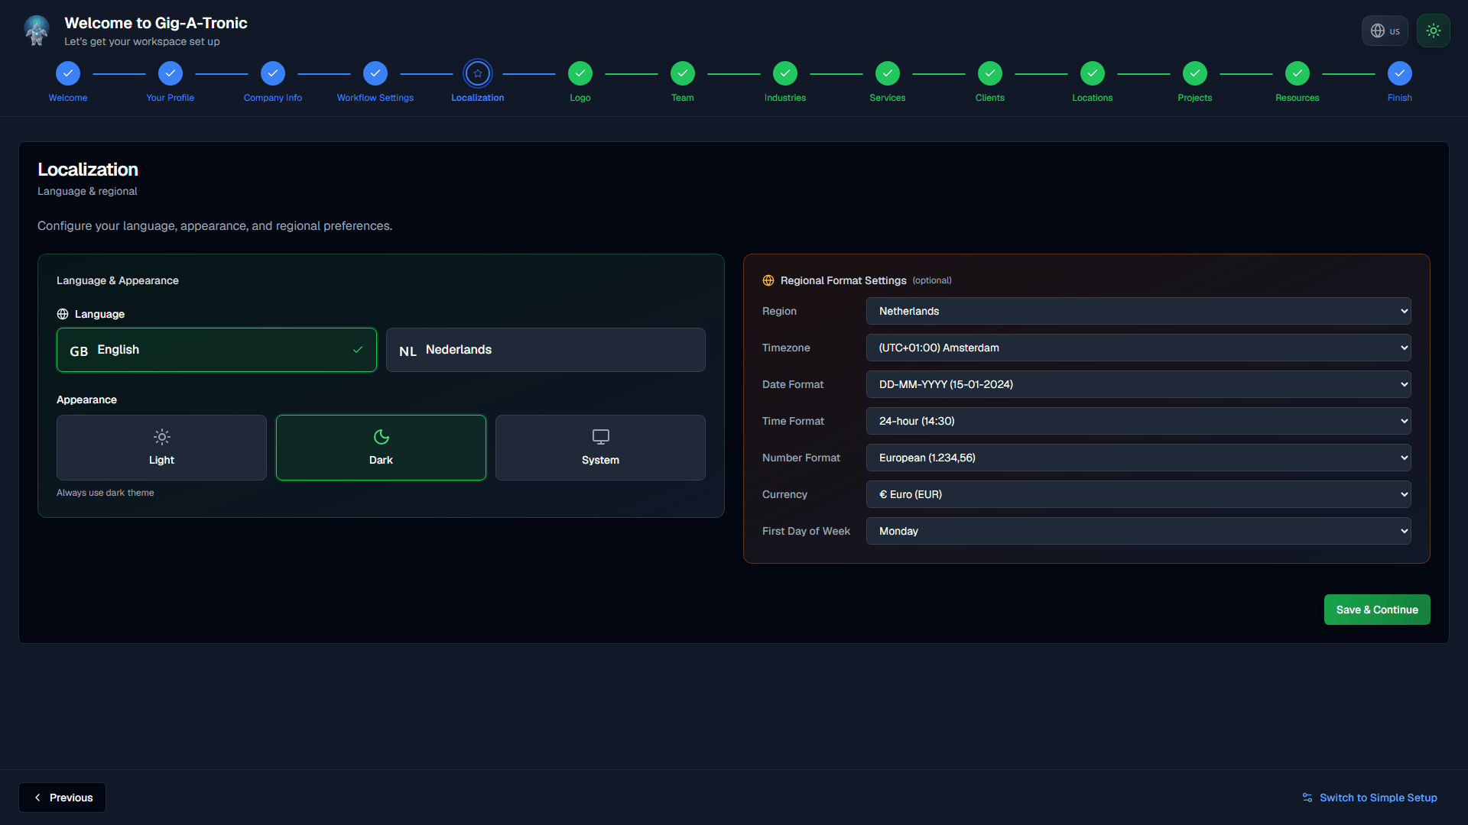Click the "First Day of Week" field label
1468x825 pixels.
tap(806, 531)
